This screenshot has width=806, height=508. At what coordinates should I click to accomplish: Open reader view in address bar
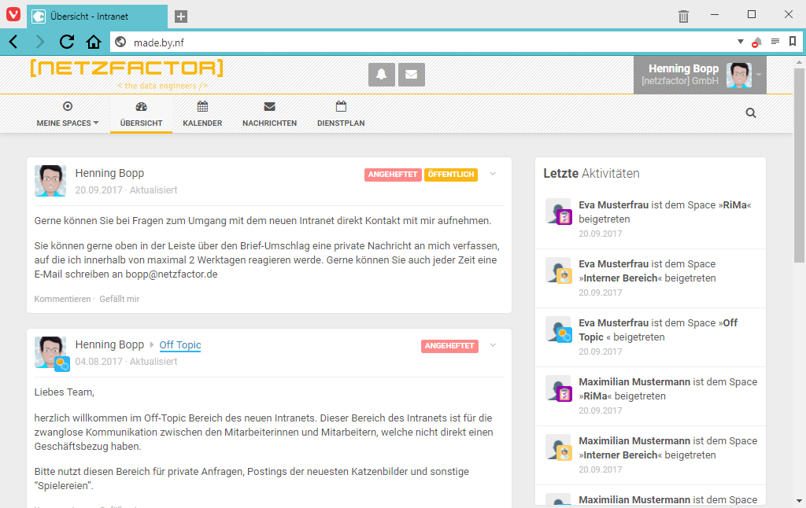coord(775,42)
